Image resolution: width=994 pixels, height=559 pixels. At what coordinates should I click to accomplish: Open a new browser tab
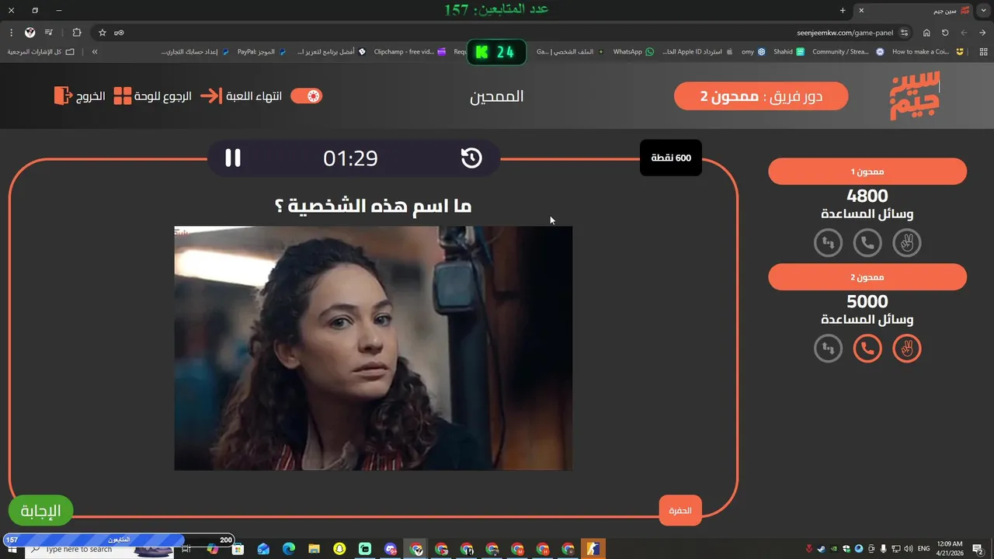point(843,10)
